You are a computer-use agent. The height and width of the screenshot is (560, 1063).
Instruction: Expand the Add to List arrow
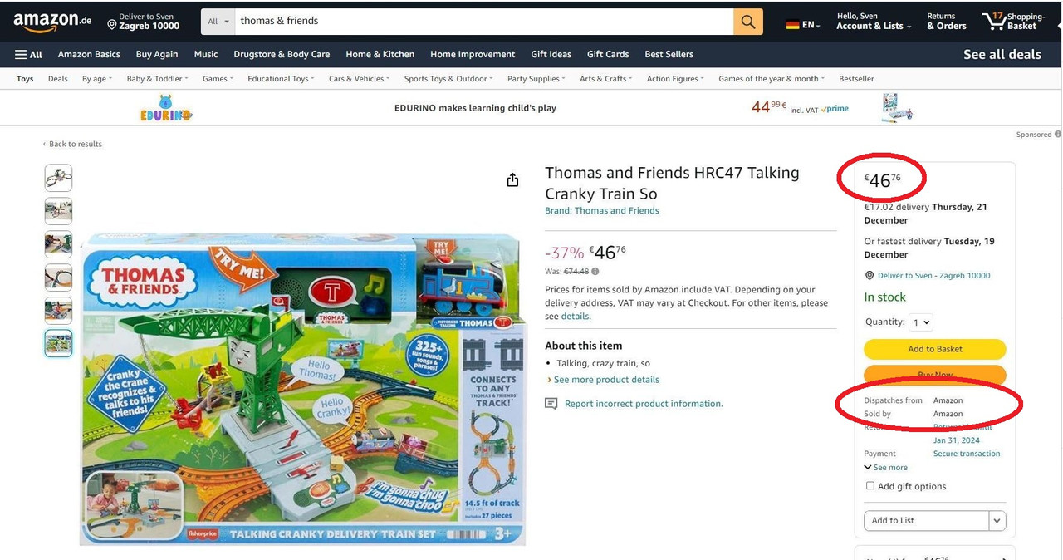pos(997,521)
